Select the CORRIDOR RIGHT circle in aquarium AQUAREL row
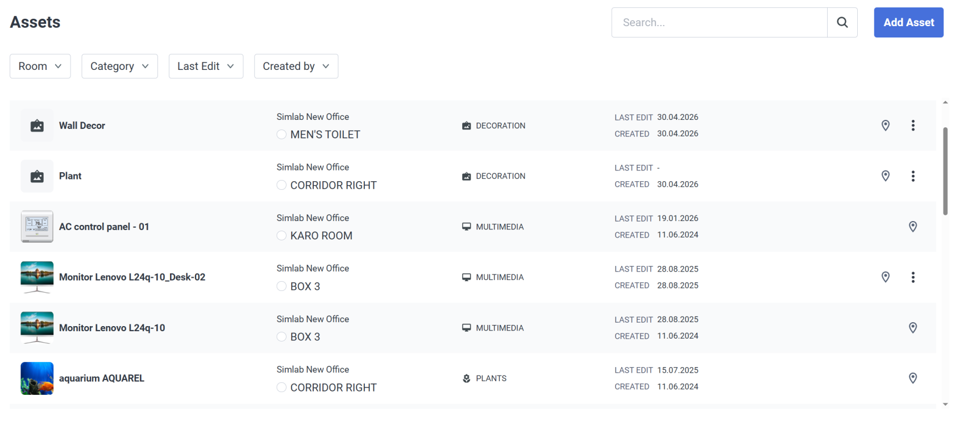The height and width of the screenshot is (421, 955). tap(281, 387)
